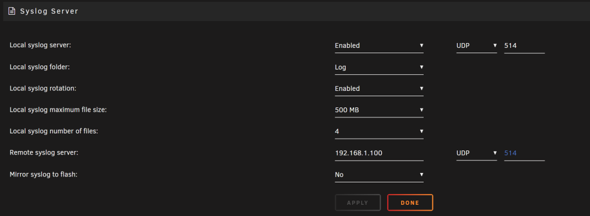This screenshot has height=216, width=590.
Task: Open the Local syslog rotation dropdown
Action: [x=379, y=89]
